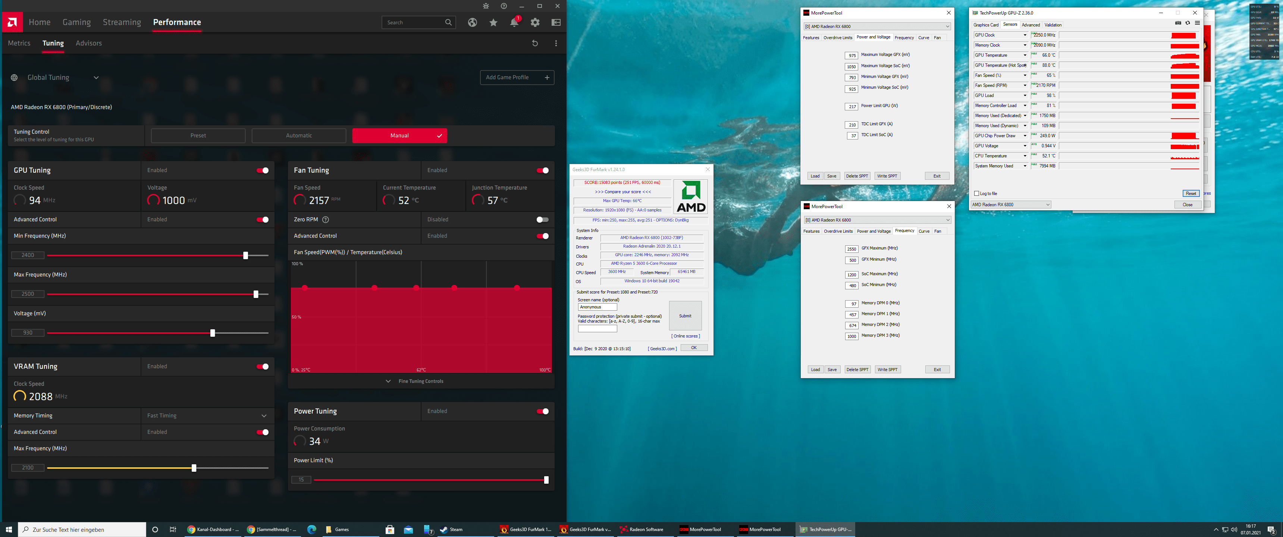Open Graphics Card tab in GPU-Z
The height and width of the screenshot is (537, 1283).
pyautogui.click(x=986, y=25)
